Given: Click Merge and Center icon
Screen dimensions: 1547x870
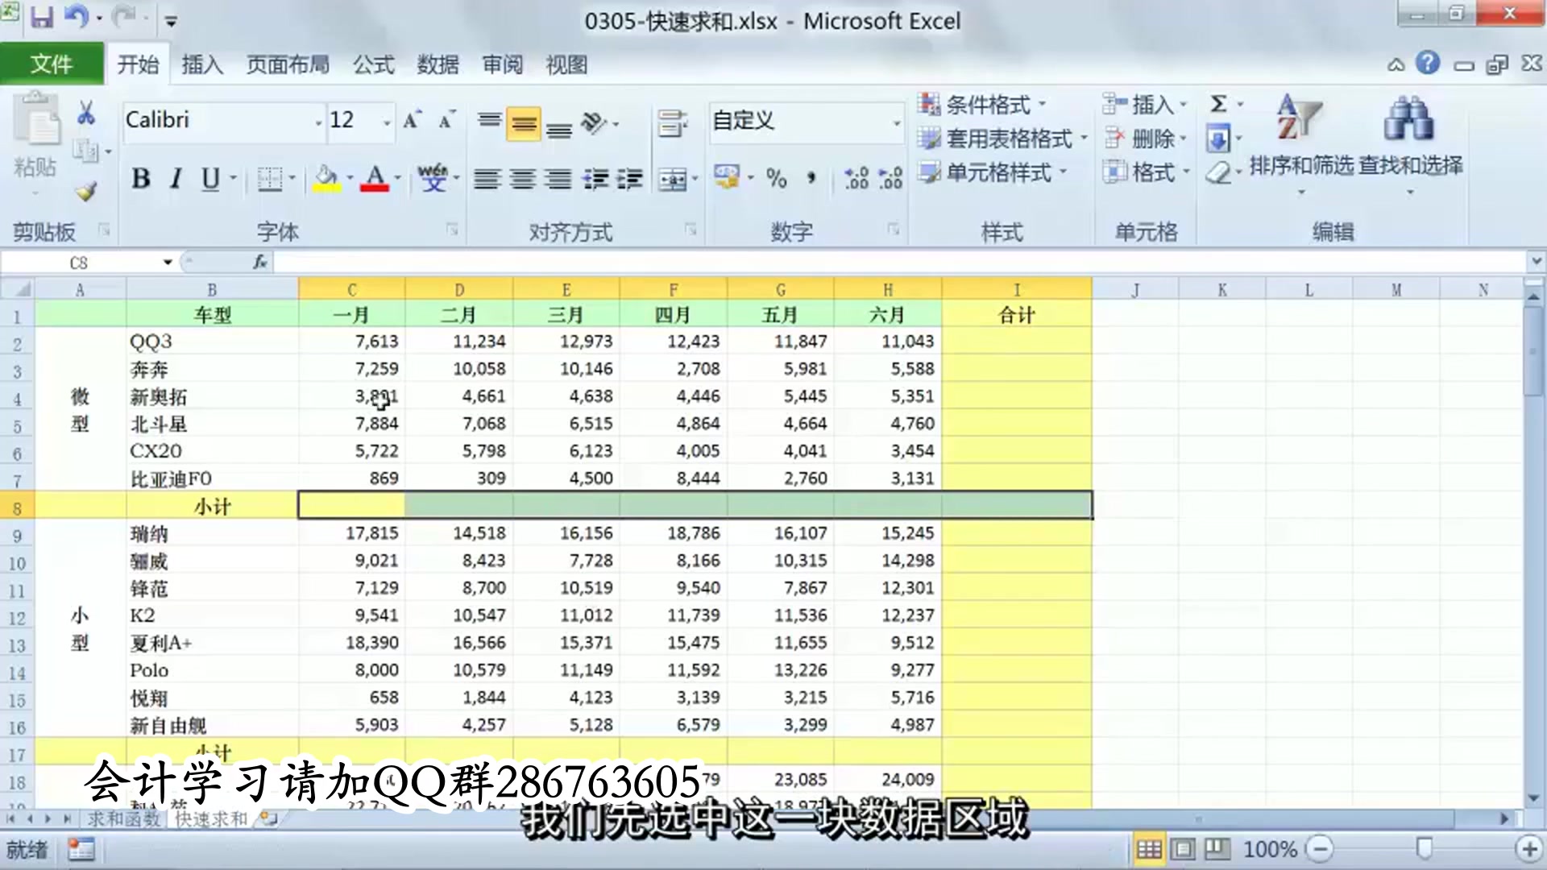Looking at the screenshot, I should point(672,179).
